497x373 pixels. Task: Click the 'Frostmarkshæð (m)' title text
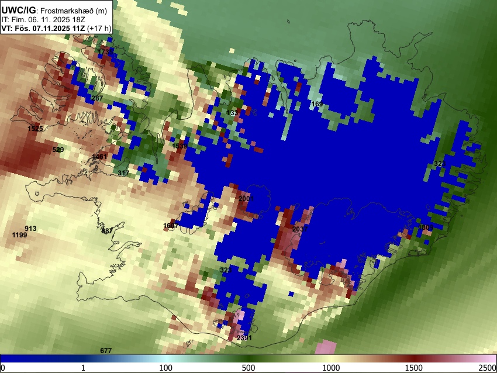pyautogui.click(x=74, y=11)
